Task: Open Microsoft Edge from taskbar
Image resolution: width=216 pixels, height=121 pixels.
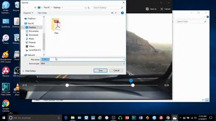Action: 66,118
